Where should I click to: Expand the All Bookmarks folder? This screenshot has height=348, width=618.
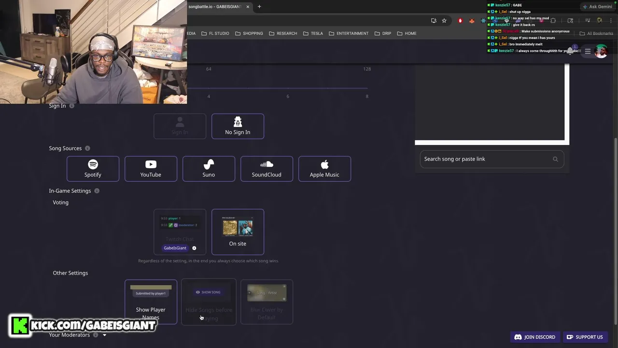click(596, 33)
